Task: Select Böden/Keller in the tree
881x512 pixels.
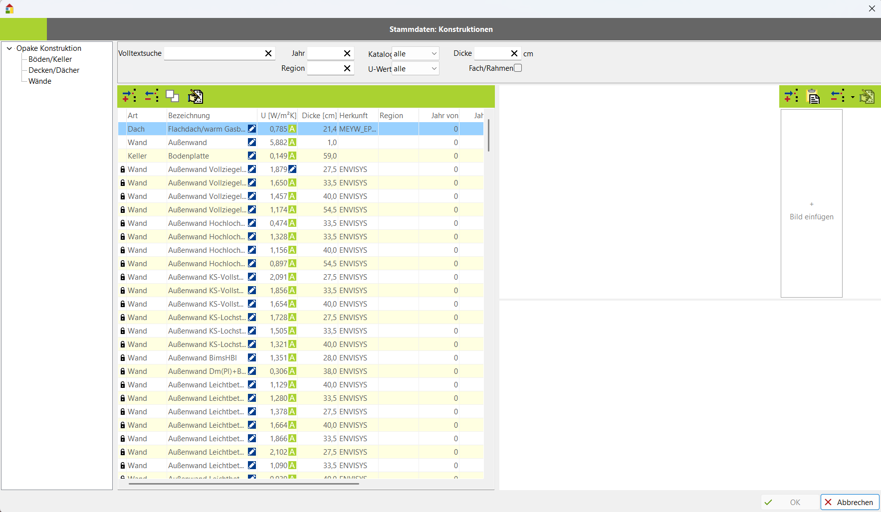Action: pos(50,59)
